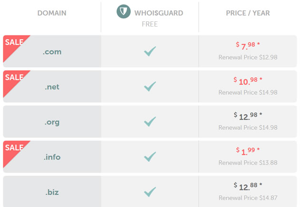Click the checkmark in the .info row

coord(150,157)
